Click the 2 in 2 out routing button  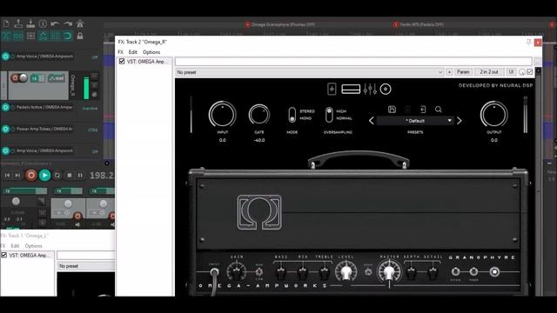click(x=489, y=72)
